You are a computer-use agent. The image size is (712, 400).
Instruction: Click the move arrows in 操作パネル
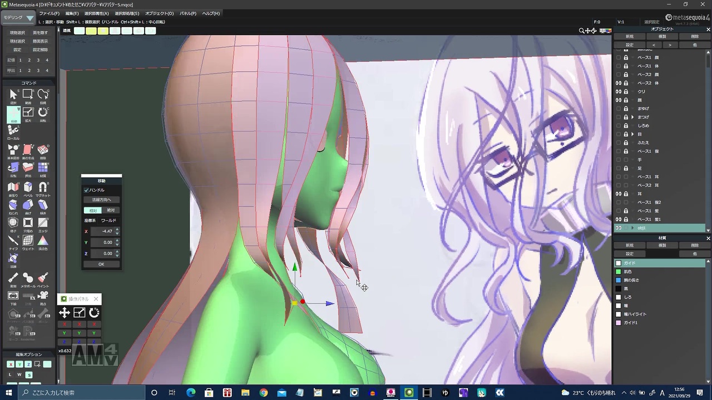65,313
